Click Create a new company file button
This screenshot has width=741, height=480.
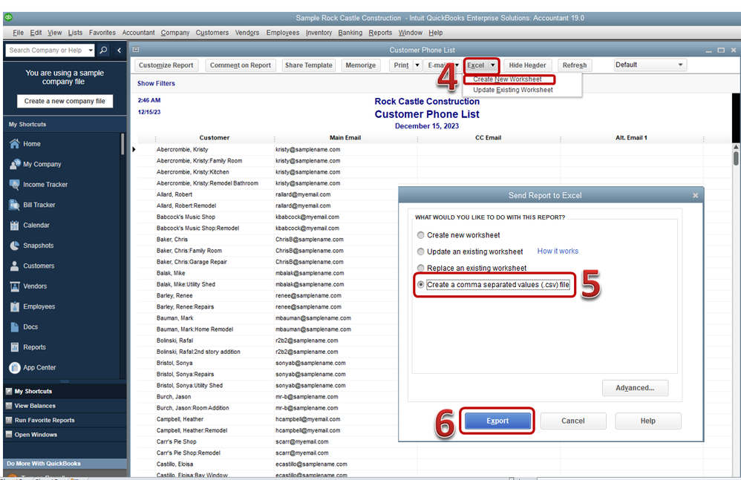tap(65, 101)
